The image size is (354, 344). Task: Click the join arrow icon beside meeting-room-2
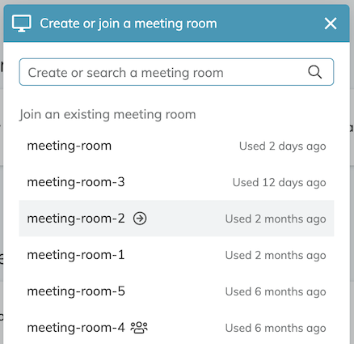[x=140, y=219]
